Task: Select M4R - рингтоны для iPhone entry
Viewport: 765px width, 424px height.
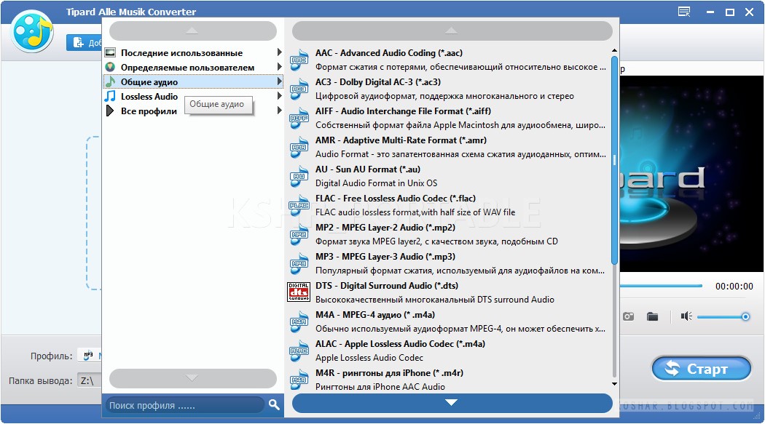Action: pos(448,380)
